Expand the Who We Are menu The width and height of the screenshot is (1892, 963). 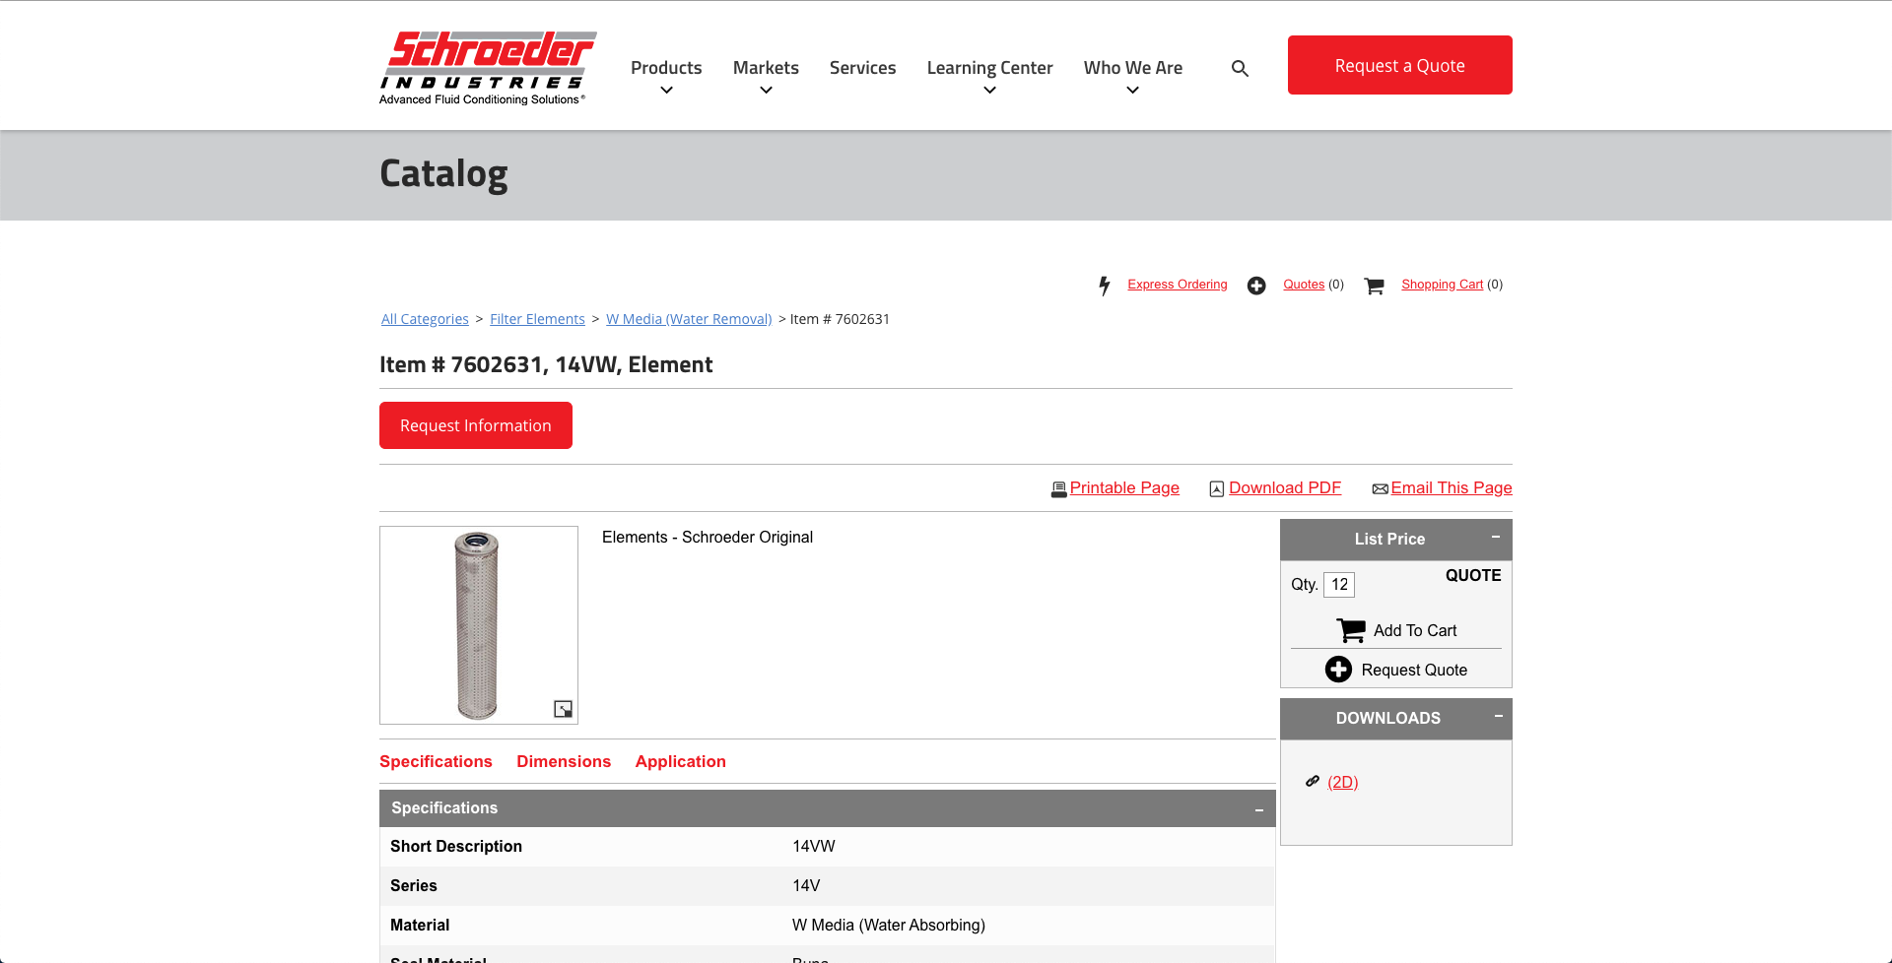(1132, 77)
